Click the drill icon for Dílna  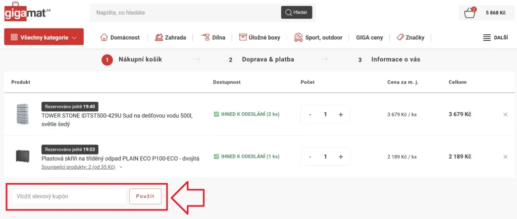[205, 37]
